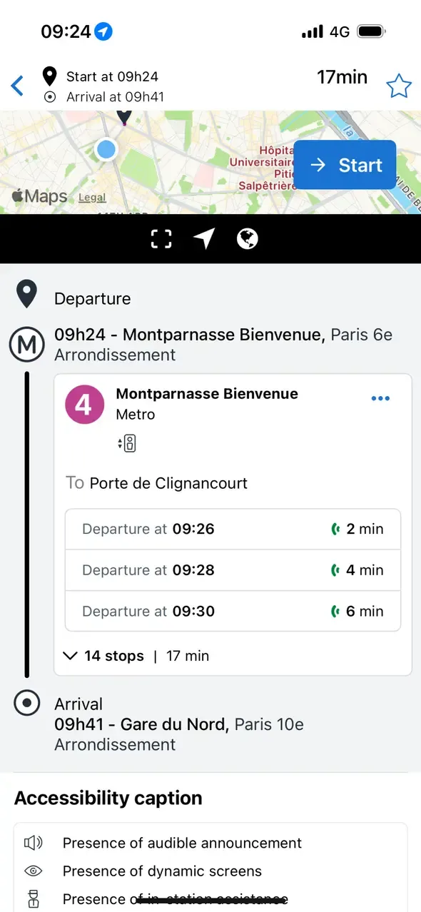Tap the dynamic screens eye icon
Image resolution: width=421 pixels, height=912 pixels.
(32, 871)
